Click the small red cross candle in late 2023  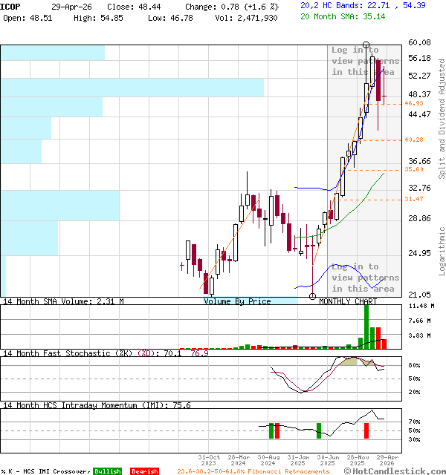pos(181,265)
